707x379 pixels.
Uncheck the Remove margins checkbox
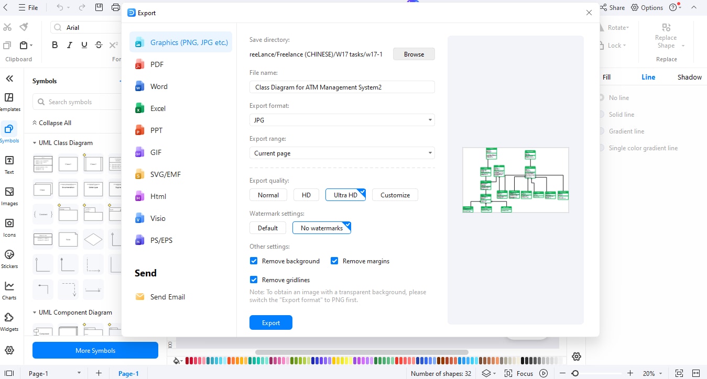334,261
